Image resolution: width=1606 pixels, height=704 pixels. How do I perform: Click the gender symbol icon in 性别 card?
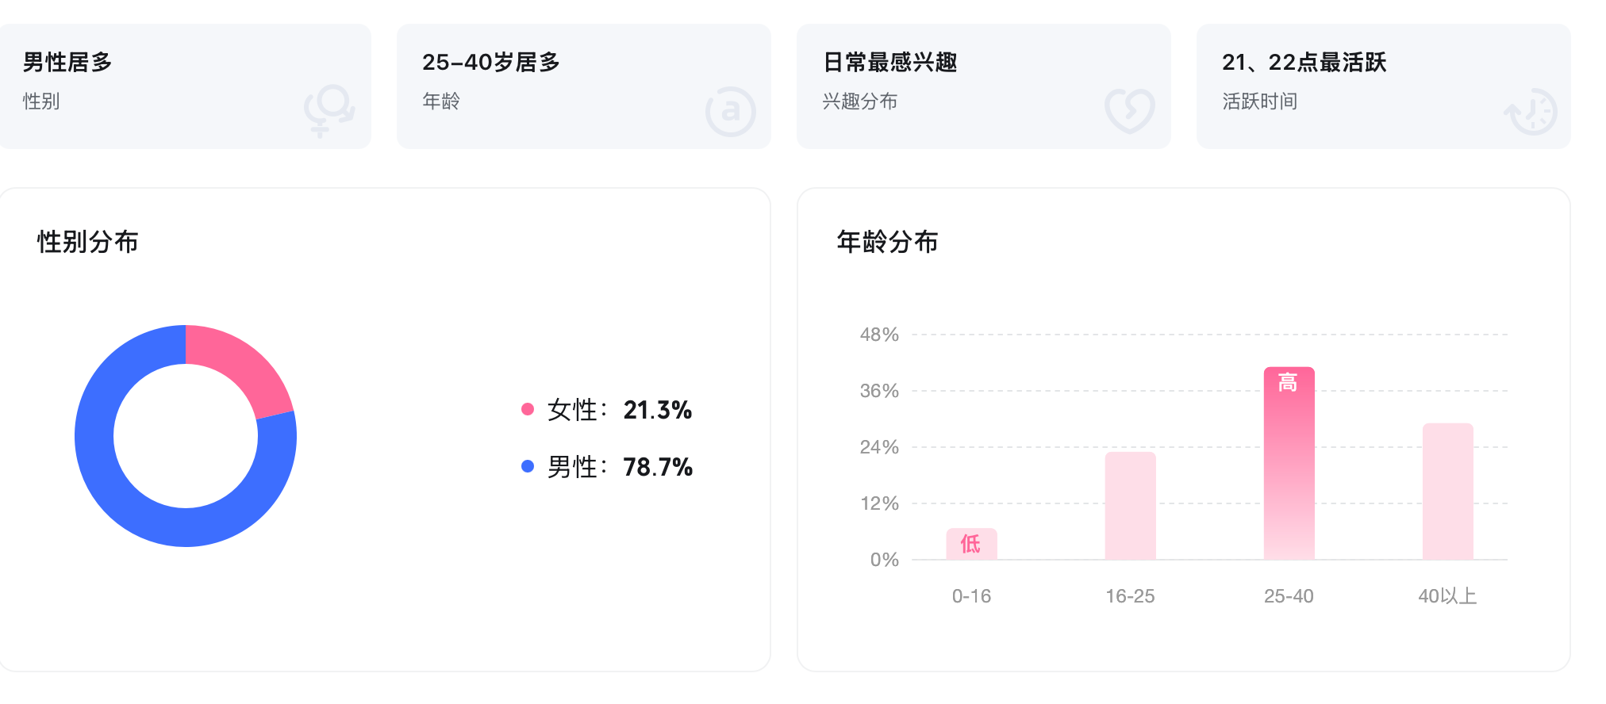click(328, 110)
